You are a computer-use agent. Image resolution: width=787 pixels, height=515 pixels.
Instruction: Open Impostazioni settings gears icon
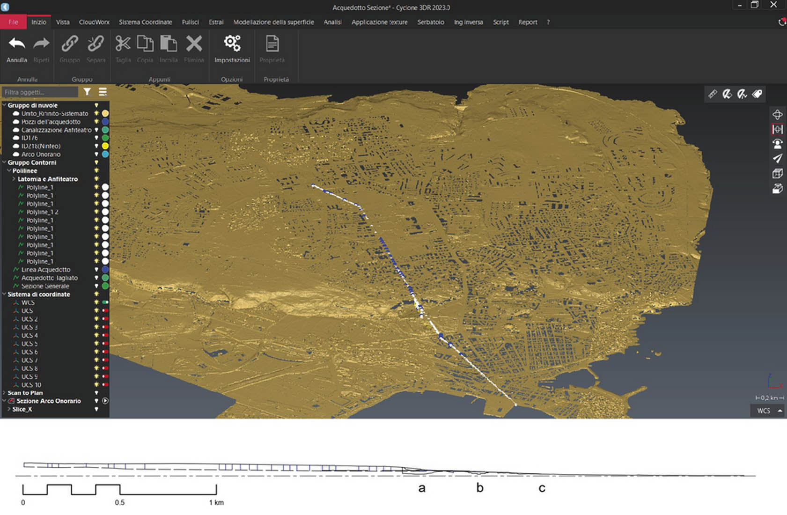[x=232, y=44]
